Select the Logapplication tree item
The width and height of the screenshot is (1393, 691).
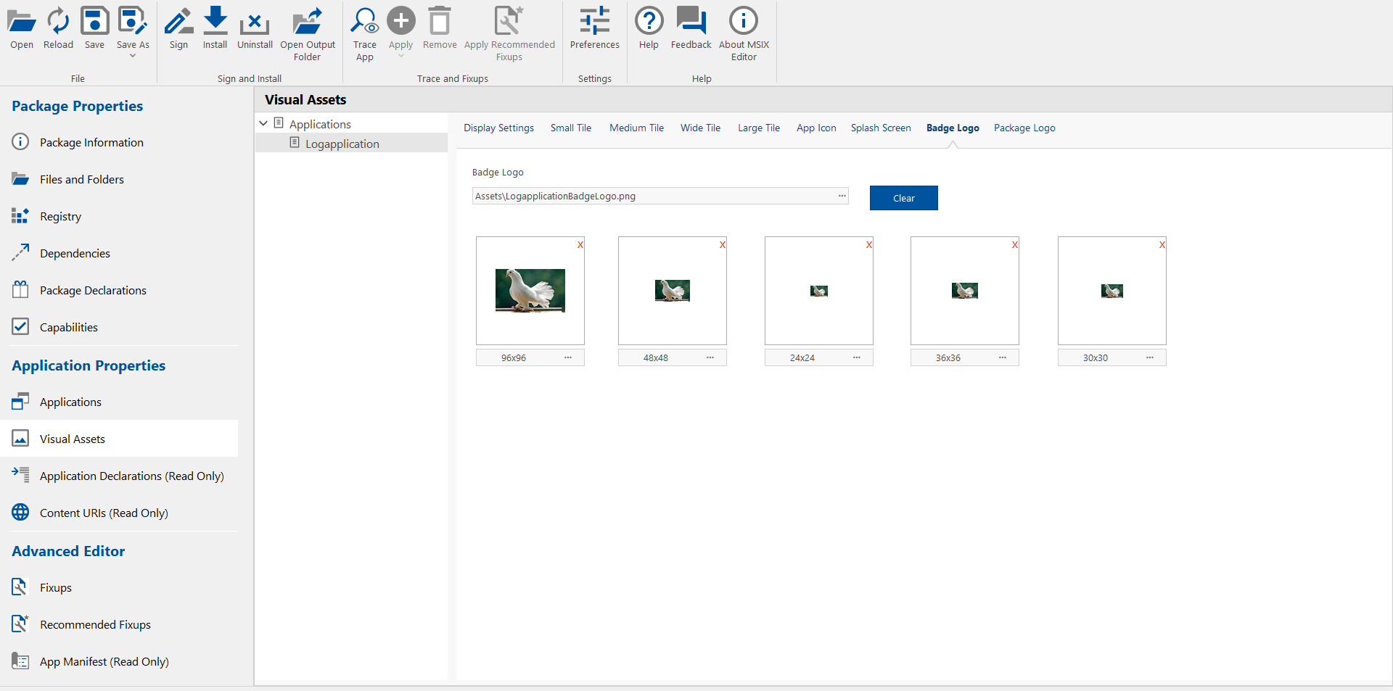click(342, 144)
